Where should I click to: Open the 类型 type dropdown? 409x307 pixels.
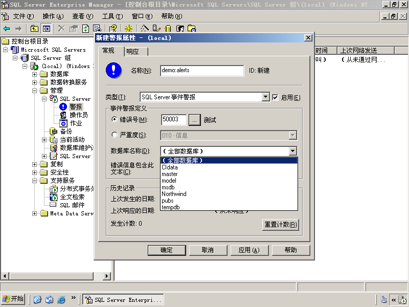point(265,97)
